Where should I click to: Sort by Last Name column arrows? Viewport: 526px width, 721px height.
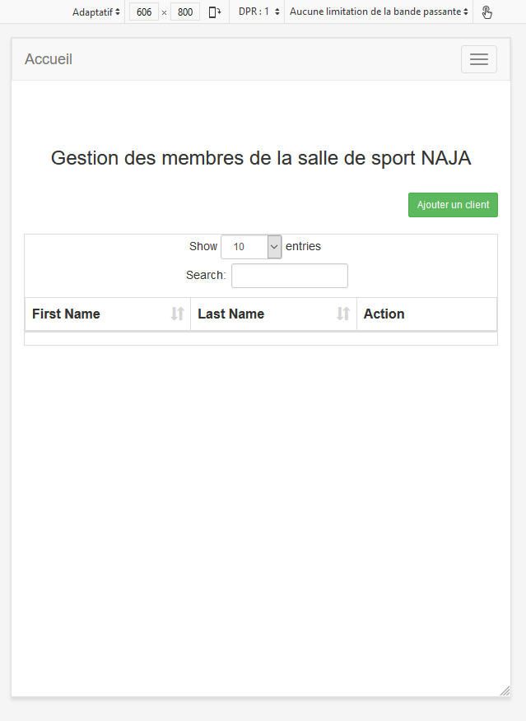pos(343,314)
